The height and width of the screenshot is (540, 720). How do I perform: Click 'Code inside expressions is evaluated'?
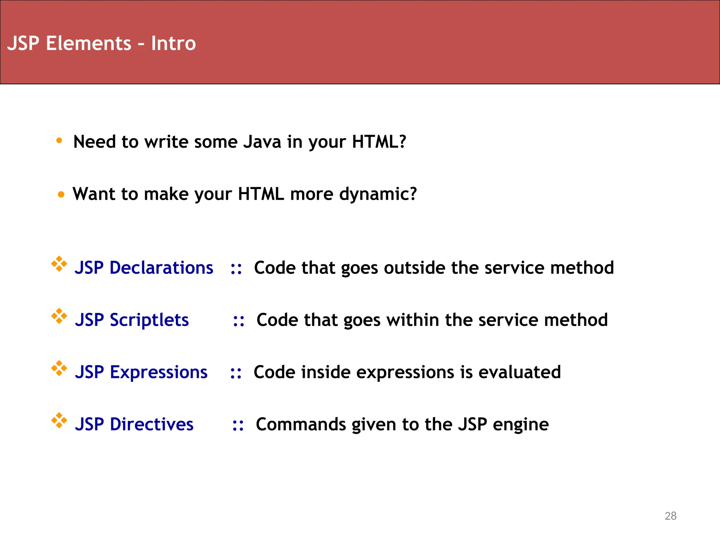407,372
